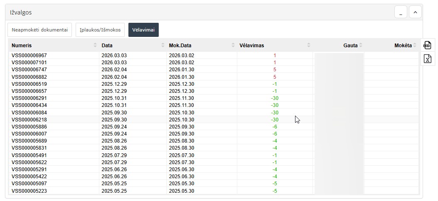Click the Vėlavimas column header text

(x=251, y=46)
